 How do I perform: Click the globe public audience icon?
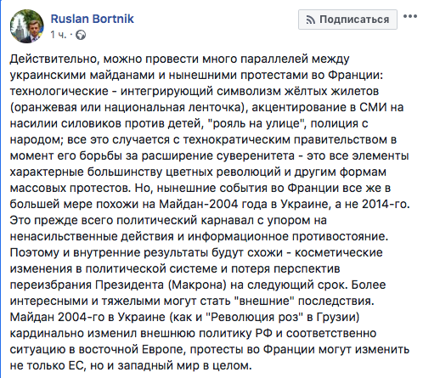click(81, 35)
